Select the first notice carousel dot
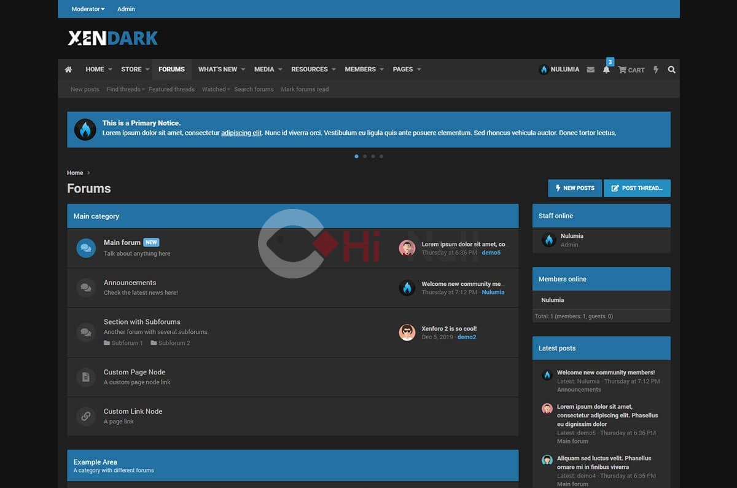The width and height of the screenshot is (737, 488). click(357, 156)
